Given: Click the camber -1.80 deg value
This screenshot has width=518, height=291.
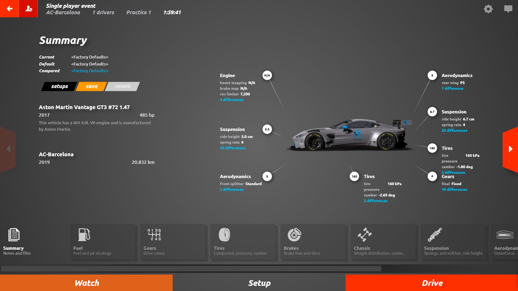Looking at the screenshot, I should pyautogui.click(x=465, y=167).
